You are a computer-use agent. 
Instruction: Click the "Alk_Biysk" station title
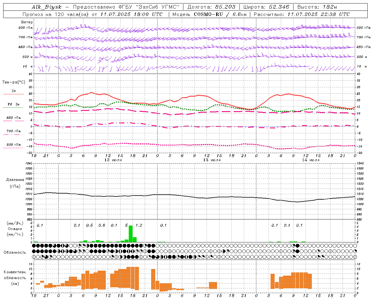coord(46,7)
